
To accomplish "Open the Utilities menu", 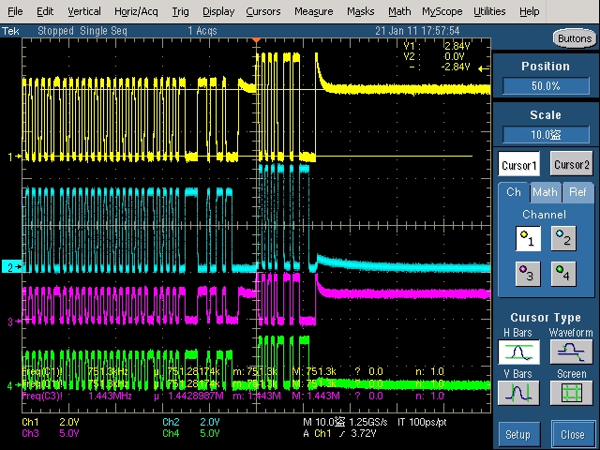I will 489,11.
